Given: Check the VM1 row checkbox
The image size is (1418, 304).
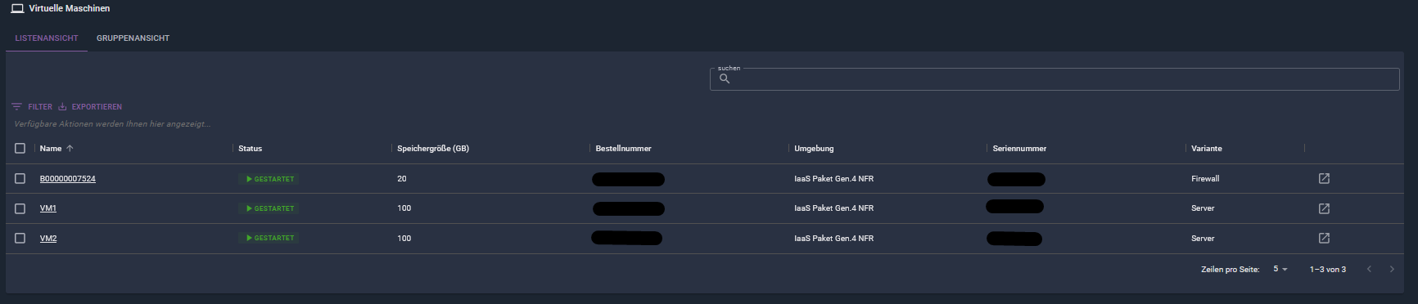Looking at the screenshot, I should click(20, 208).
